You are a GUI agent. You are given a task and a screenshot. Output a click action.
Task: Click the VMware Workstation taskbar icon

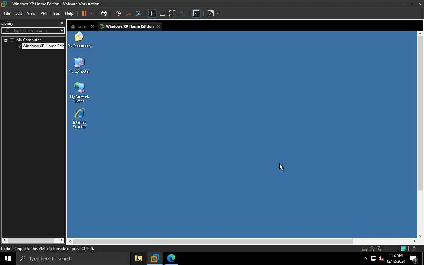click(155, 258)
